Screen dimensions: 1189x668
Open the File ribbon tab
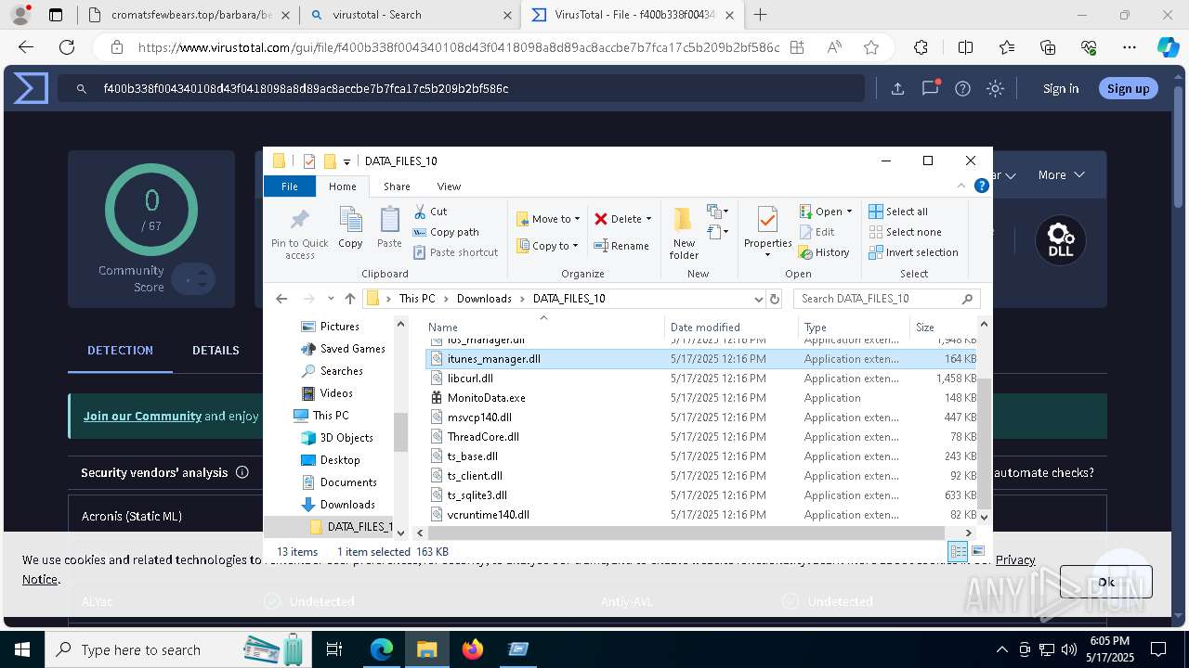(x=290, y=186)
